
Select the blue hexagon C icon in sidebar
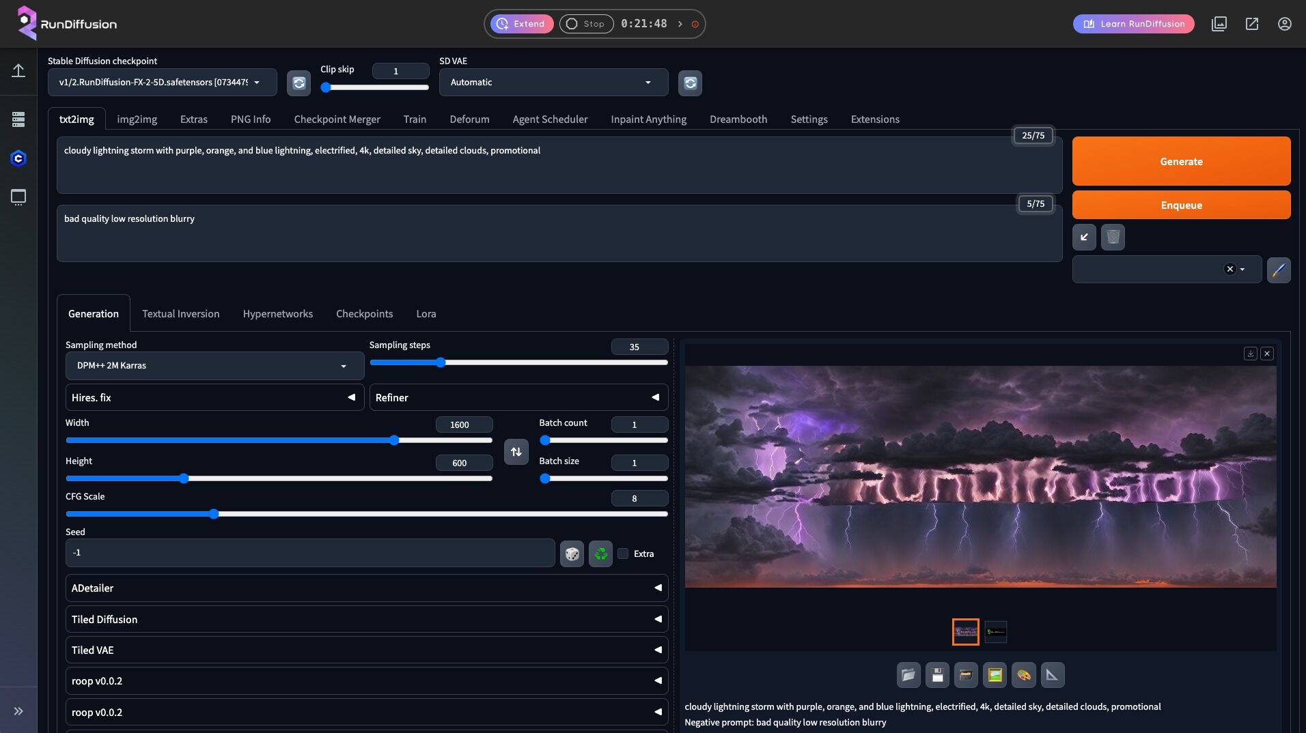pyautogui.click(x=18, y=158)
